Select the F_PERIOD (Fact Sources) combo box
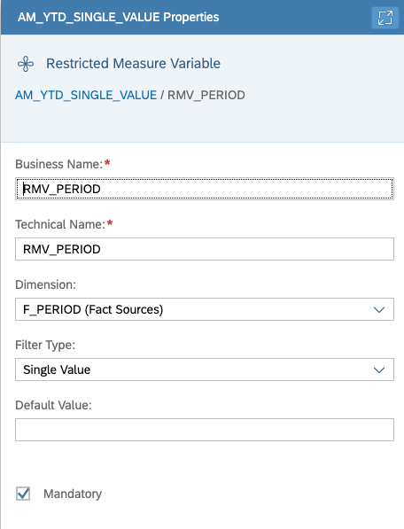404x529 pixels. (205, 309)
